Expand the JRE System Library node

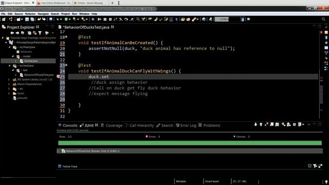pyautogui.click(x=9, y=80)
